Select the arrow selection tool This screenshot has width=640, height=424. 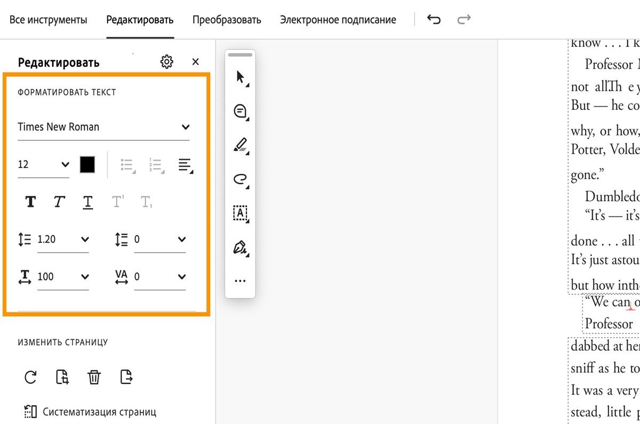click(241, 77)
